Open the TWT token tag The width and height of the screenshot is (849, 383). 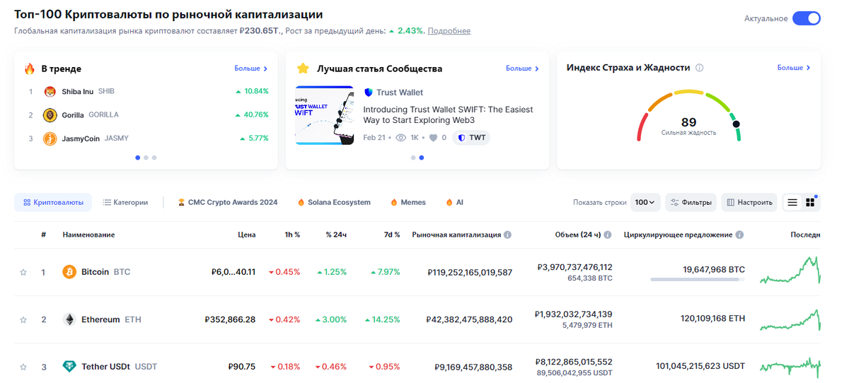[x=471, y=138]
